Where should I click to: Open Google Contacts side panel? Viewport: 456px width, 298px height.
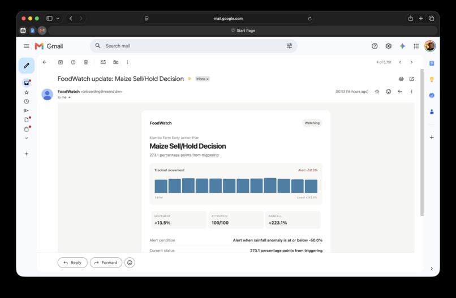click(432, 111)
